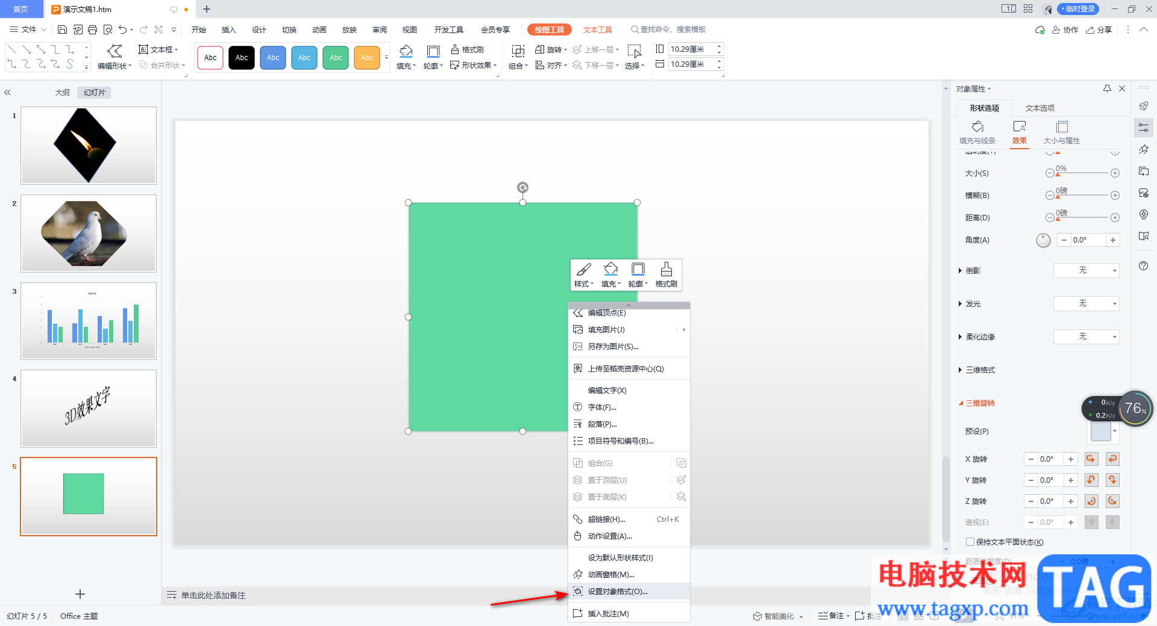This screenshot has width=1157, height=626.
Task: Expand the Soft Edges (柔化边缘) section
Action: [x=960, y=337]
